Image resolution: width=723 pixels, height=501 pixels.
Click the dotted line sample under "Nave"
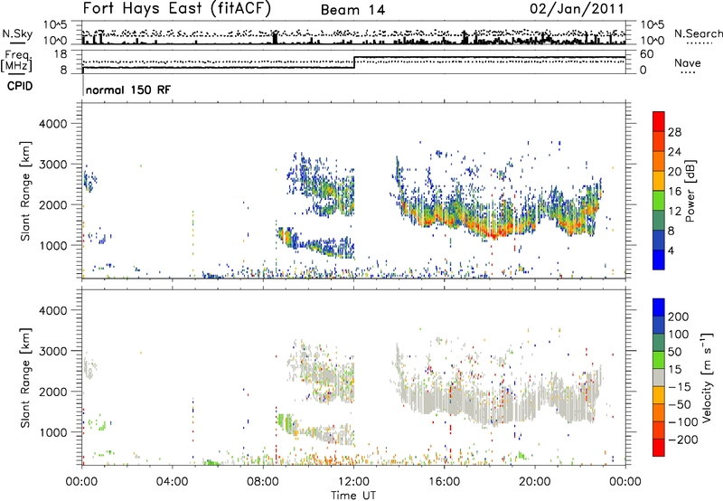coord(689,72)
